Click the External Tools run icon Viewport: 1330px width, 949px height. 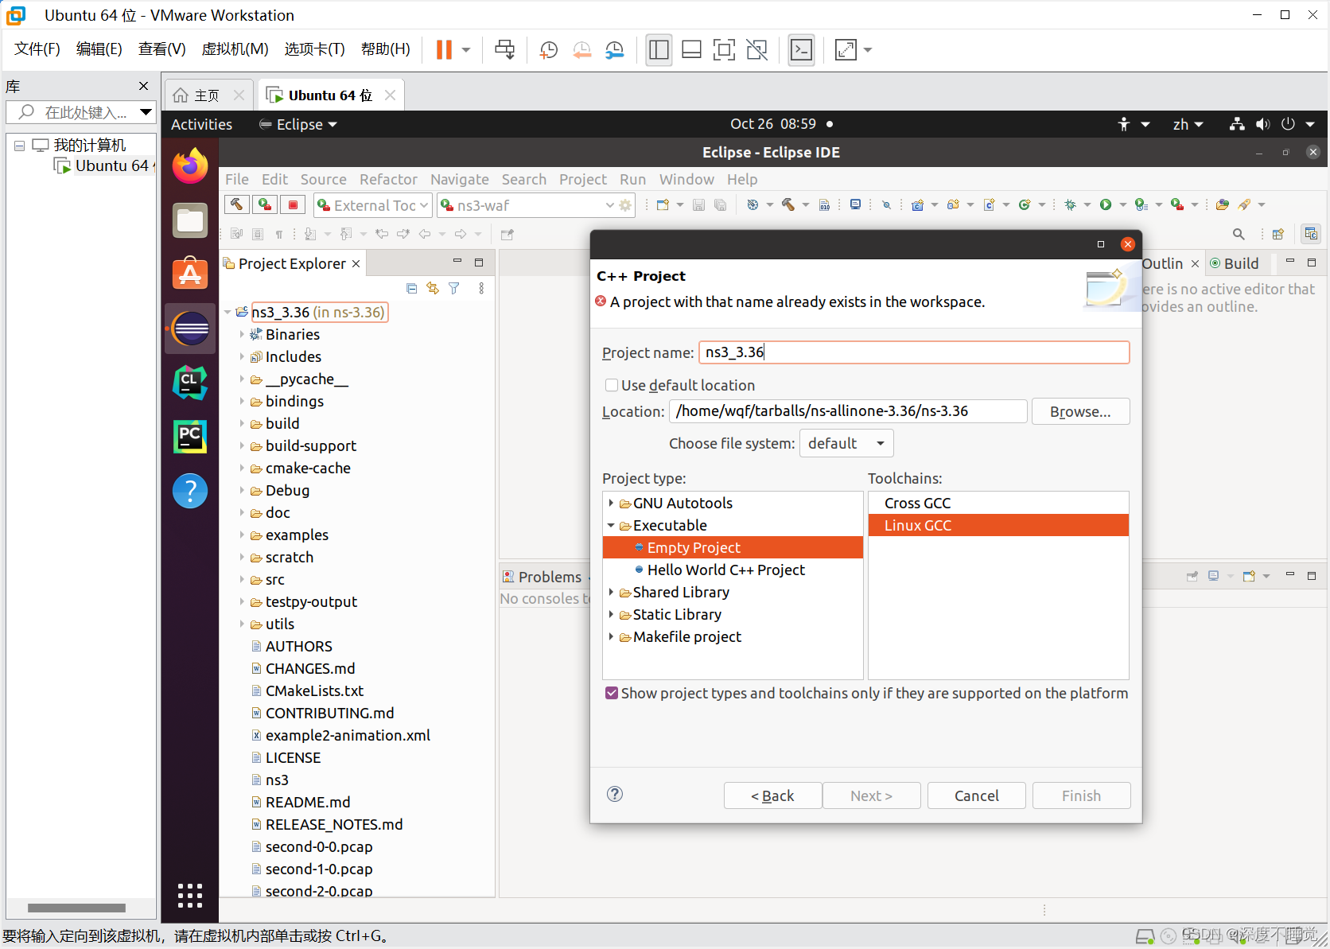(1177, 204)
